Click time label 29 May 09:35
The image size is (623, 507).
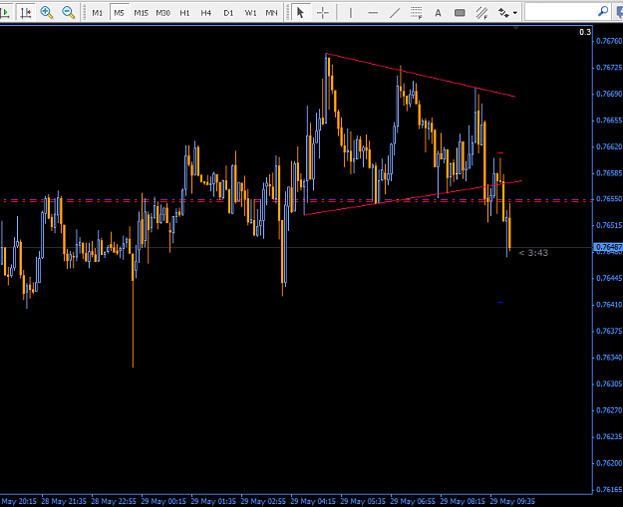point(512,501)
